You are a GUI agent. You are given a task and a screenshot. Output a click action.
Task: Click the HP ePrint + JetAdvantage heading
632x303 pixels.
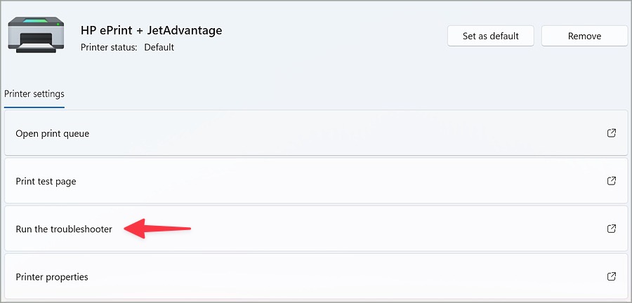pyautogui.click(x=151, y=30)
